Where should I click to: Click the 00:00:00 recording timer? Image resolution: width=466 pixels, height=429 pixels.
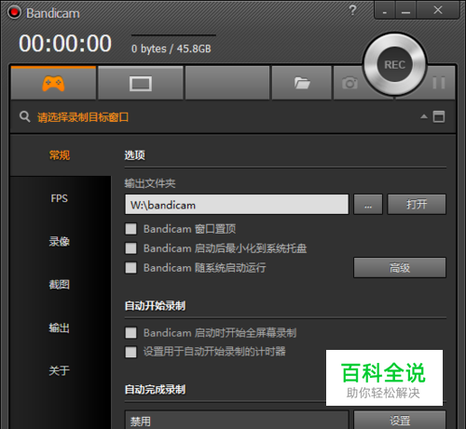(x=65, y=43)
